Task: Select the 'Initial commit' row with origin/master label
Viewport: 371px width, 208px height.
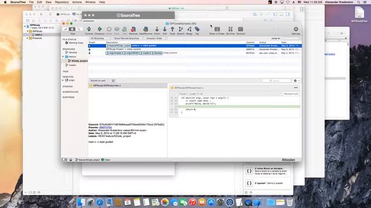Action: coord(195,53)
